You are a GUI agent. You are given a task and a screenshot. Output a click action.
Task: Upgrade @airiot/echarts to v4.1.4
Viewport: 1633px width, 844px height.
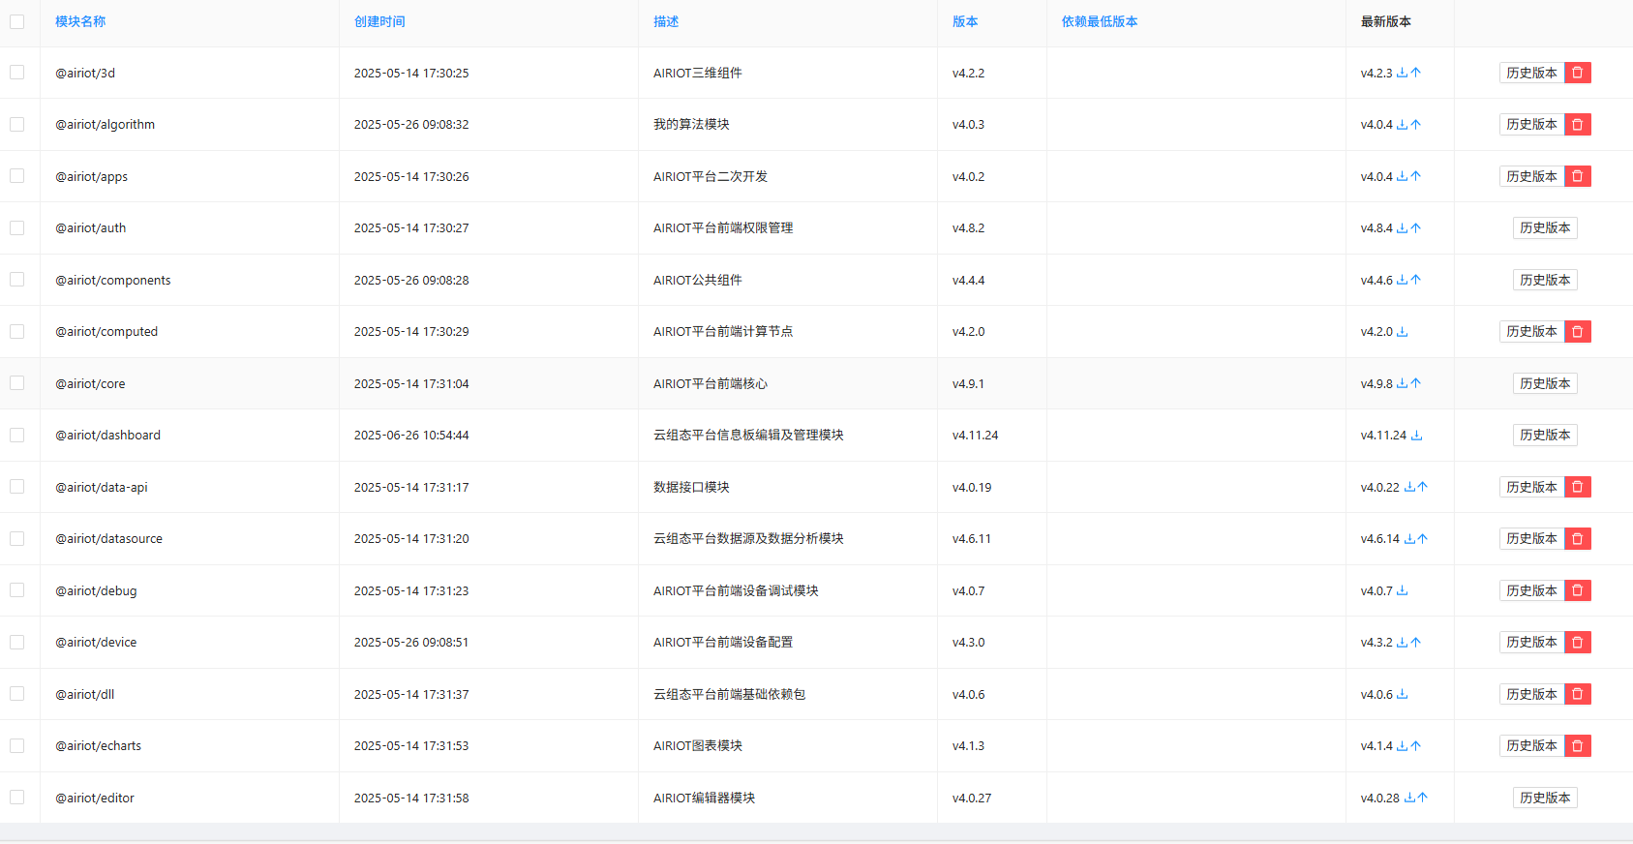pos(1416,745)
